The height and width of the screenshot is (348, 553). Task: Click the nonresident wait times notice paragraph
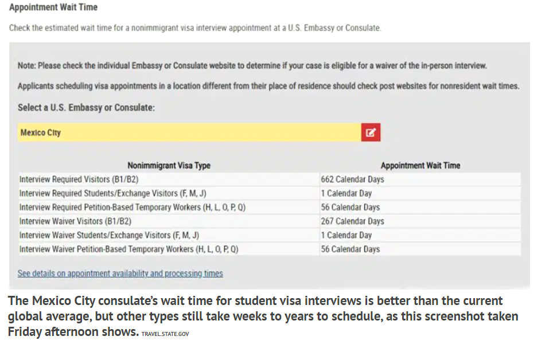coord(270,86)
